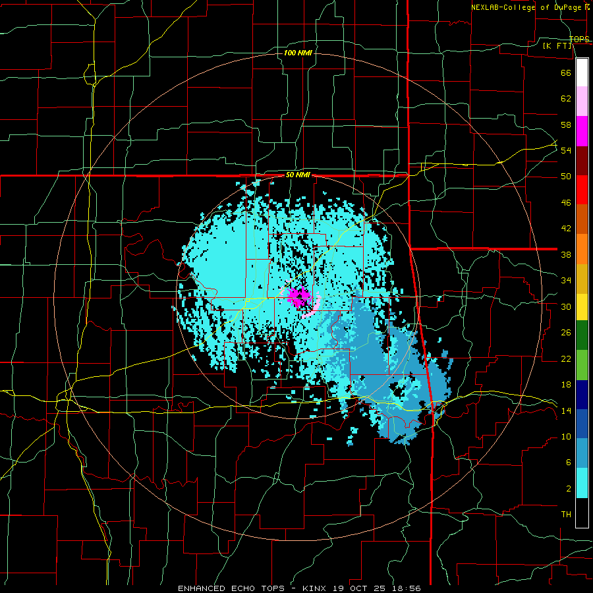
Task: Select the bright orange legend swatch
Action: pyautogui.click(x=582, y=249)
